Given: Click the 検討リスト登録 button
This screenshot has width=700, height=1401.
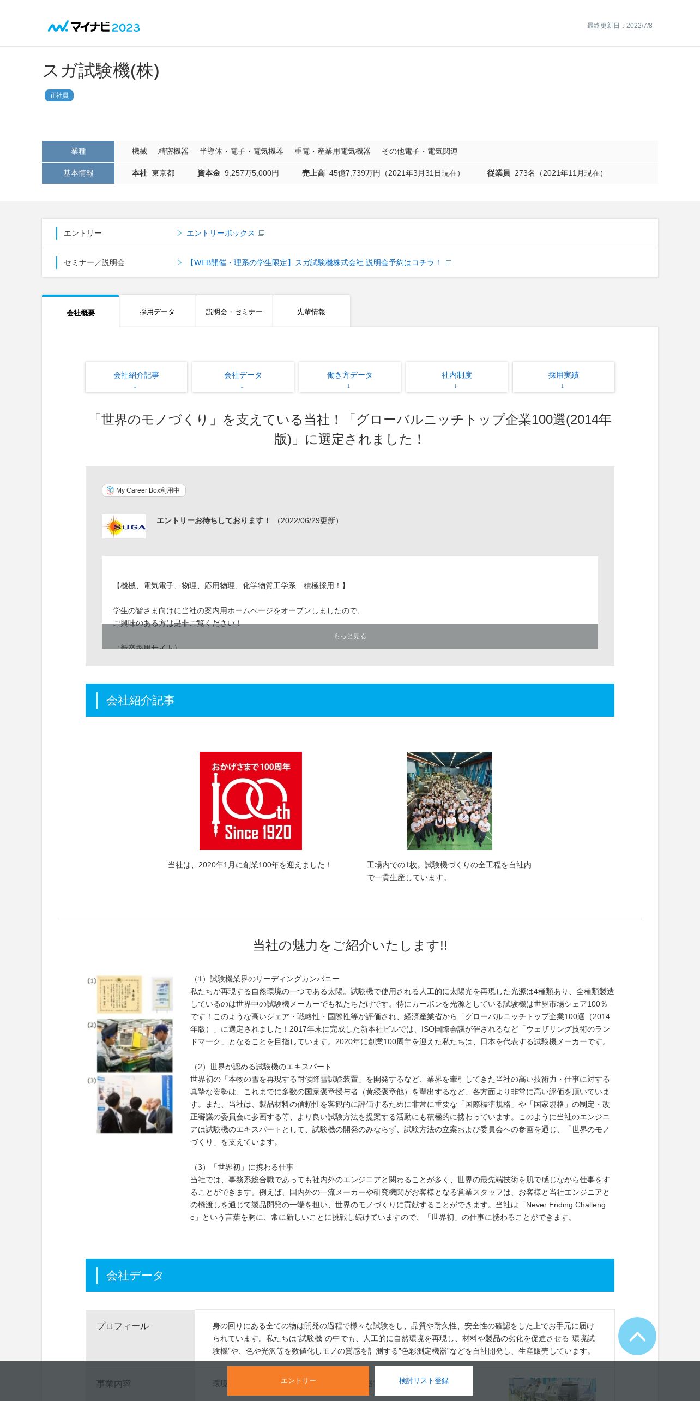Looking at the screenshot, I should (424, 1380).
